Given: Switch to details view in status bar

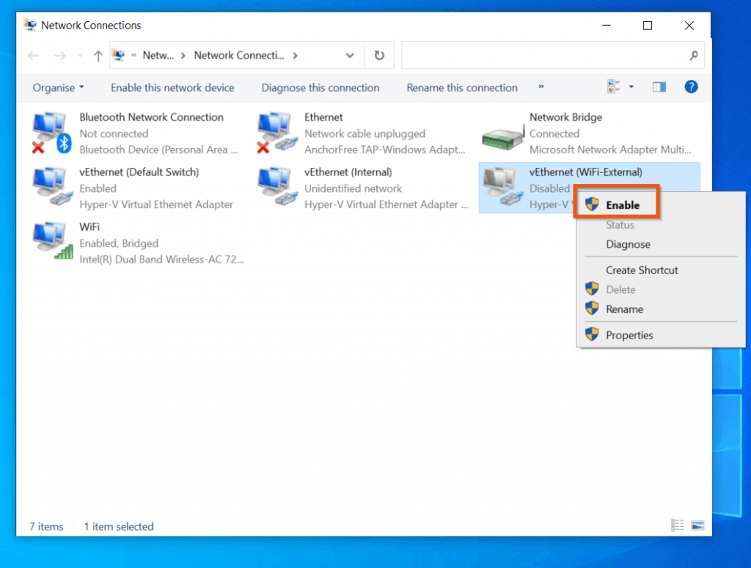Looking at the screenshot, I should (677, 525).
